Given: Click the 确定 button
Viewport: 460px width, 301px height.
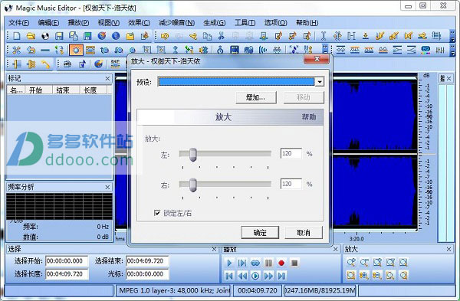Looking at the screenshot, I should 260,233.
